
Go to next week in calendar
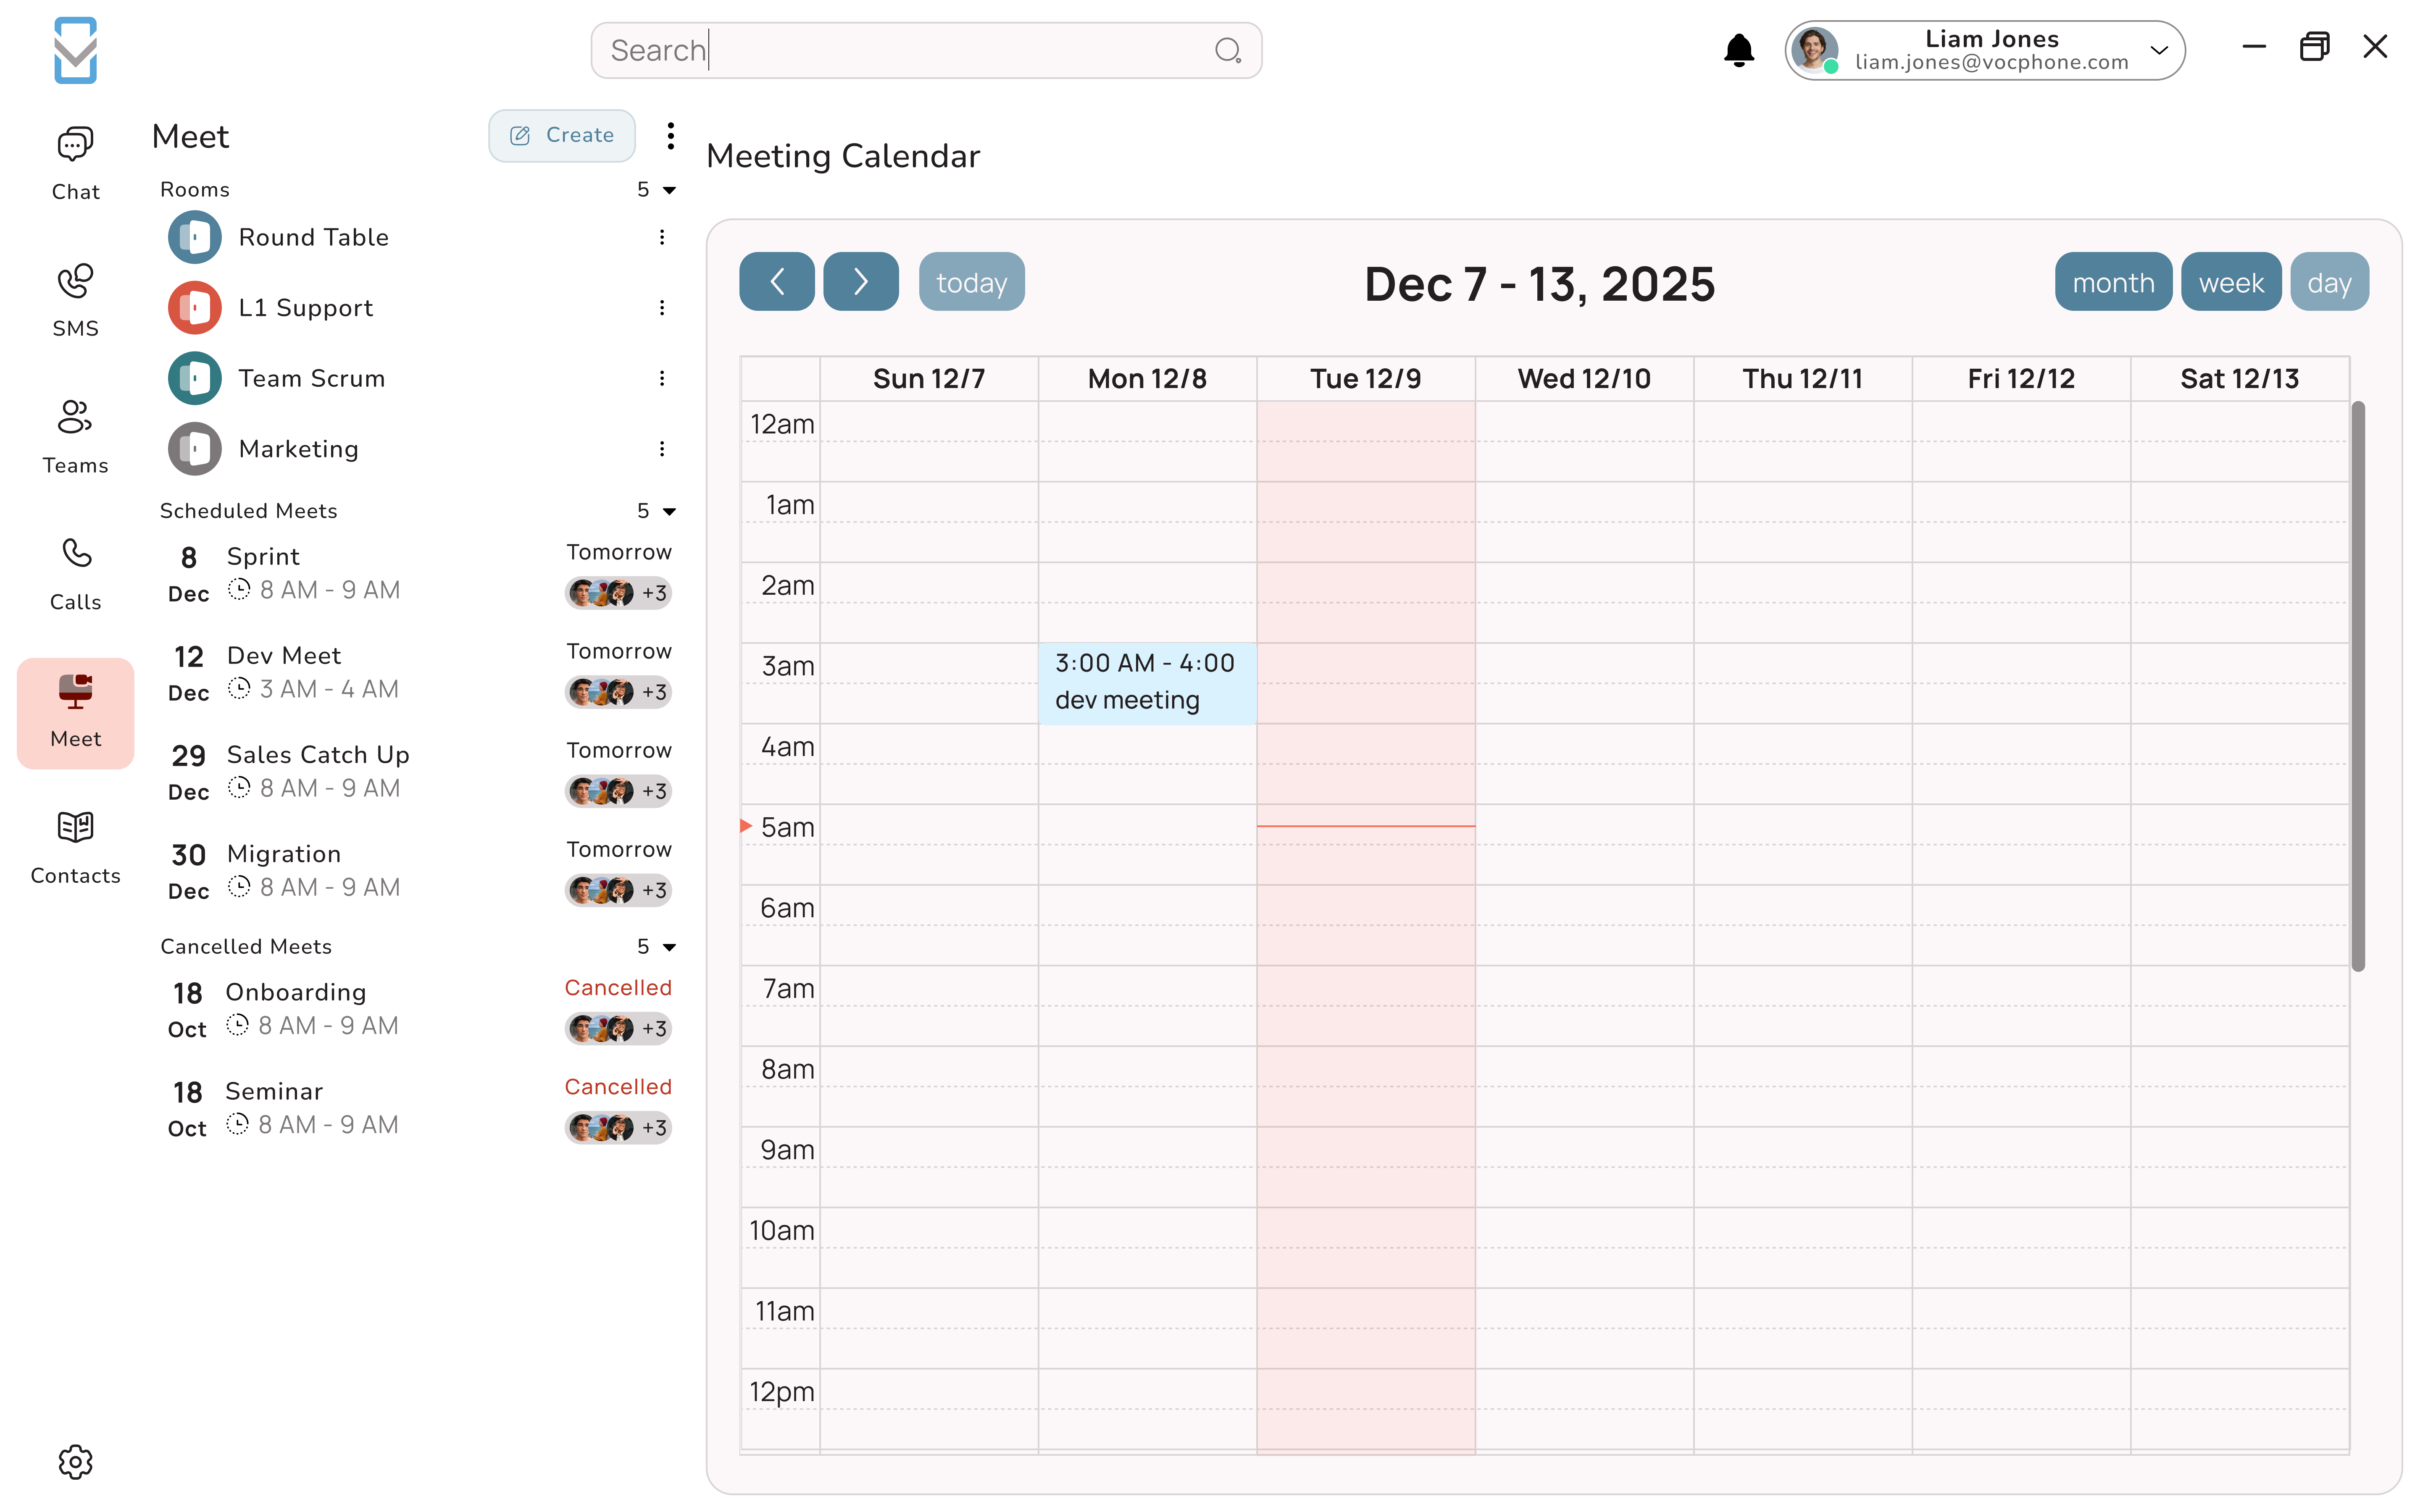click(860, 282)
